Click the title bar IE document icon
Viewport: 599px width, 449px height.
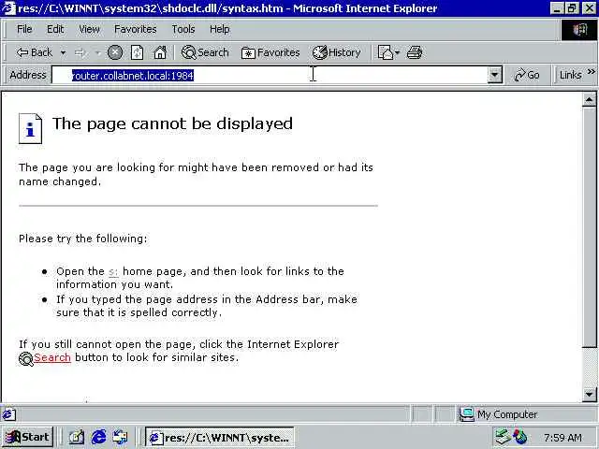tap(8, 8)
